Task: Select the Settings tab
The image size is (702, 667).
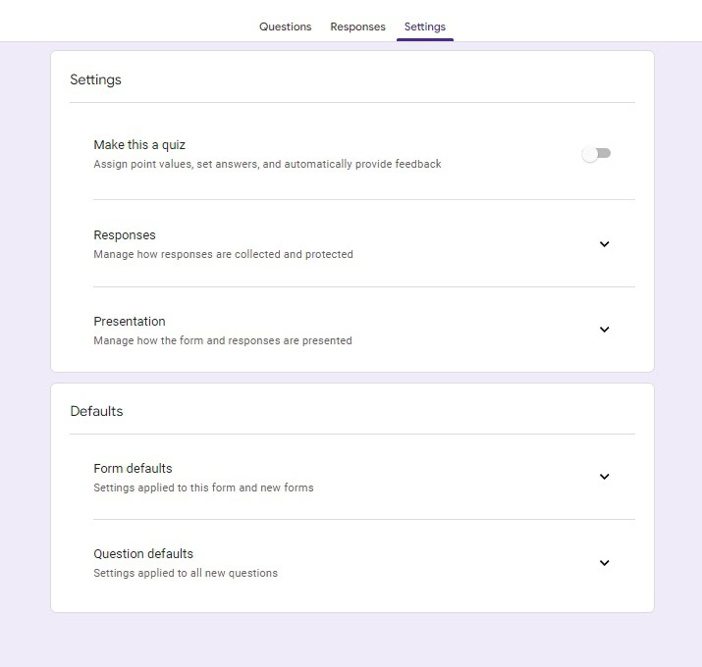Action: pyautogui.click(x=424, y=26)
